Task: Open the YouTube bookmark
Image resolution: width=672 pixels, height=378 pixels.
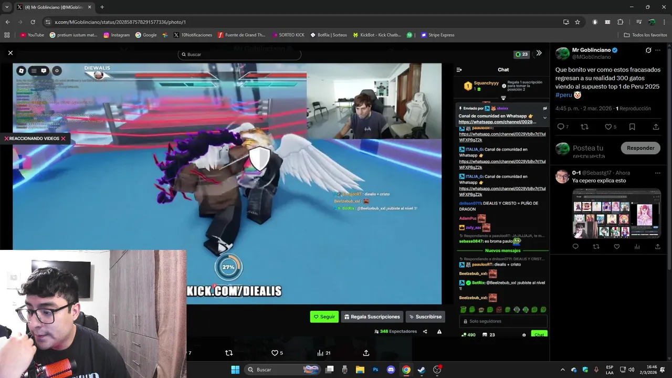Action: click(x=32, y=35)
